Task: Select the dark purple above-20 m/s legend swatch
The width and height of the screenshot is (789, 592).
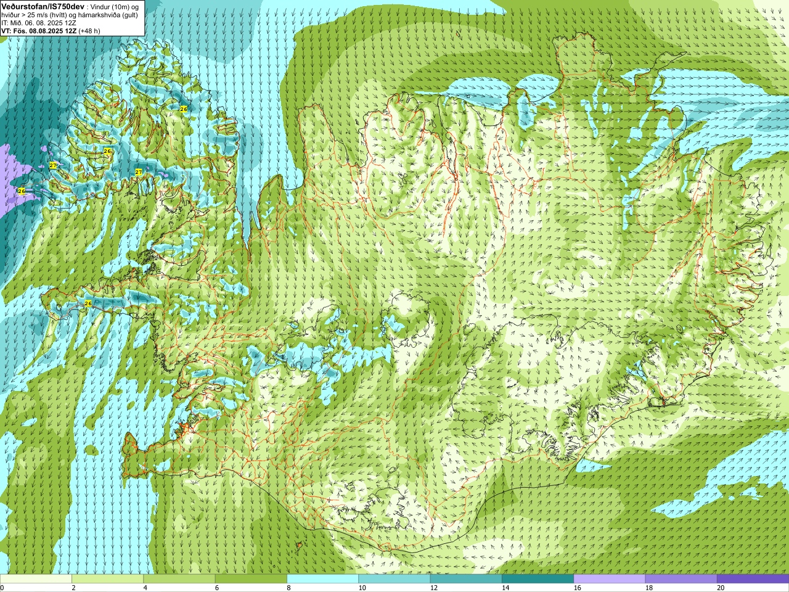Action: tap(753, 579)
